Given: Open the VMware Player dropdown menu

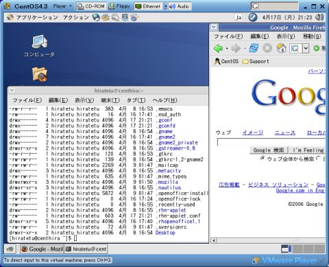Looking at the screenshot, I should coord(62,6).
